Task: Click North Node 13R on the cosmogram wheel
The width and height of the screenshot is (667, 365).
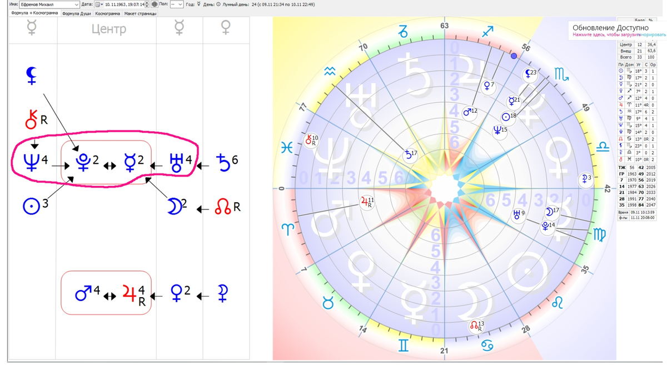Action: (x=477, y=325)
